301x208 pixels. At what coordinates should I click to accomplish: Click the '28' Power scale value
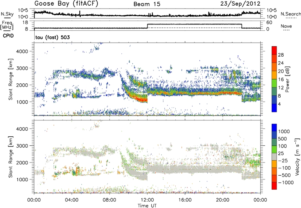(281, 55)
